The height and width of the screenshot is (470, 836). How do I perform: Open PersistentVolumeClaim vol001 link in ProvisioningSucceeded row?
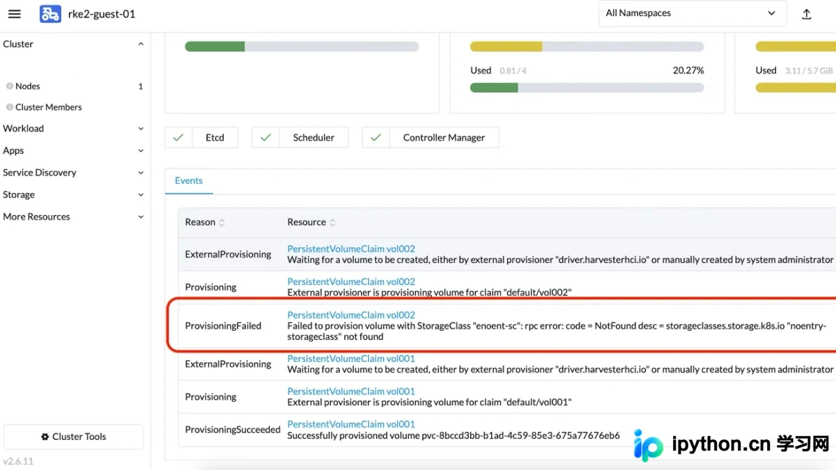coord(351,424)
